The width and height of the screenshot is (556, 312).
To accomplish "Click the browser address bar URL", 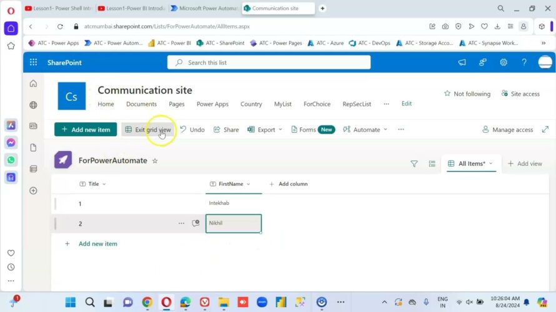I will [x=167, y=27].
